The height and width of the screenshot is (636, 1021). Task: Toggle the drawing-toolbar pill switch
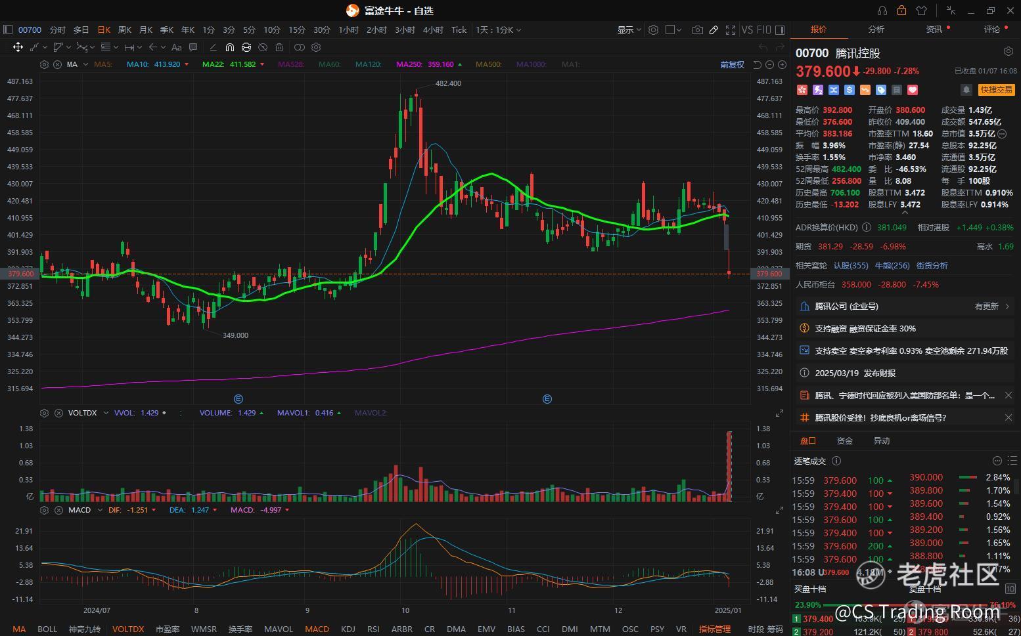(x=300, y=47)
